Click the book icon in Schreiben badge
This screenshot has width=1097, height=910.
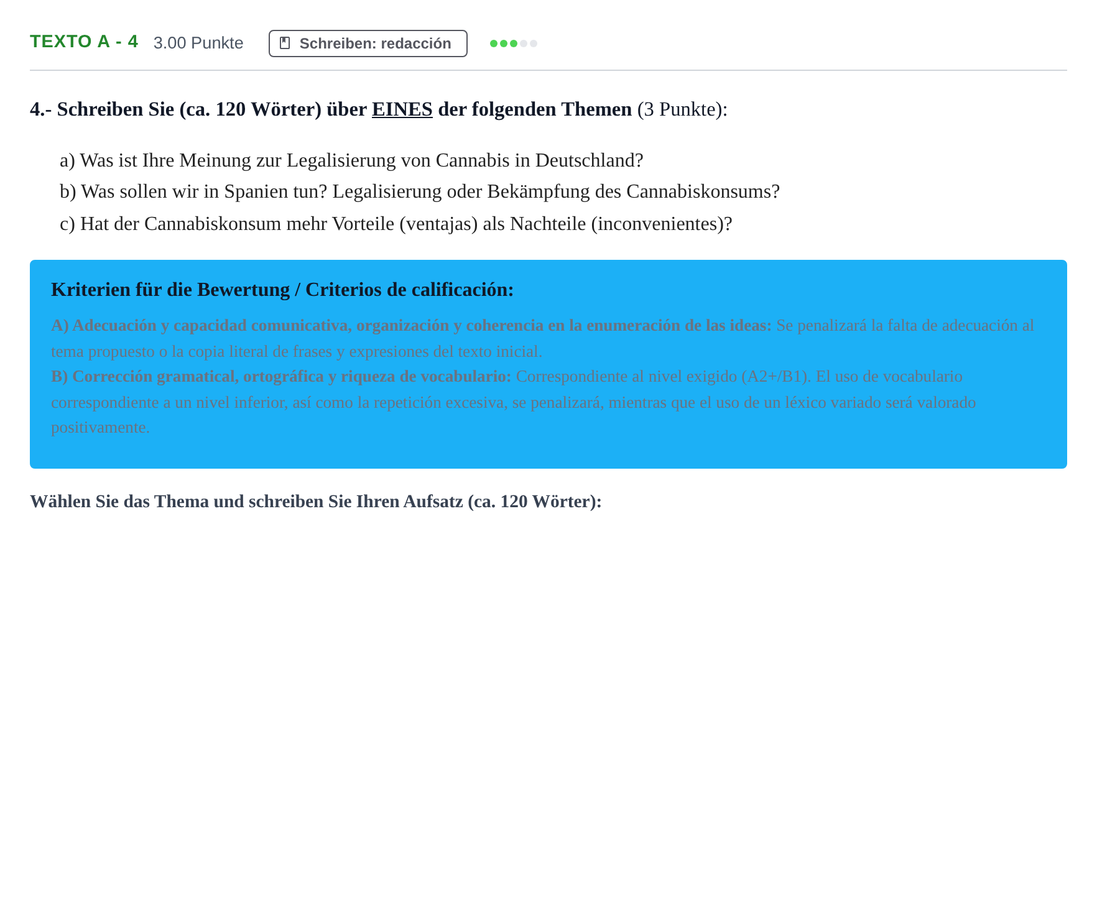285,43
